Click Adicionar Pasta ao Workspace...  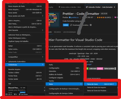click(25, 35)
